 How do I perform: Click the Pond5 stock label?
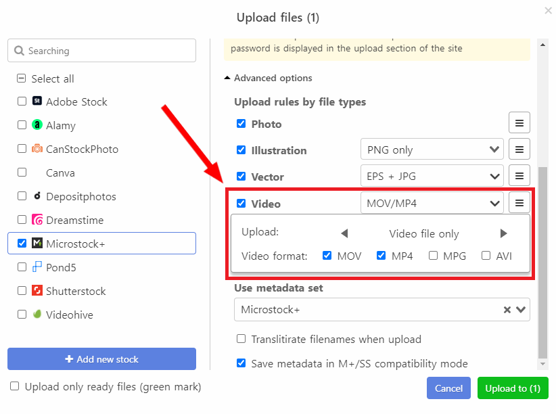[61, 267]
